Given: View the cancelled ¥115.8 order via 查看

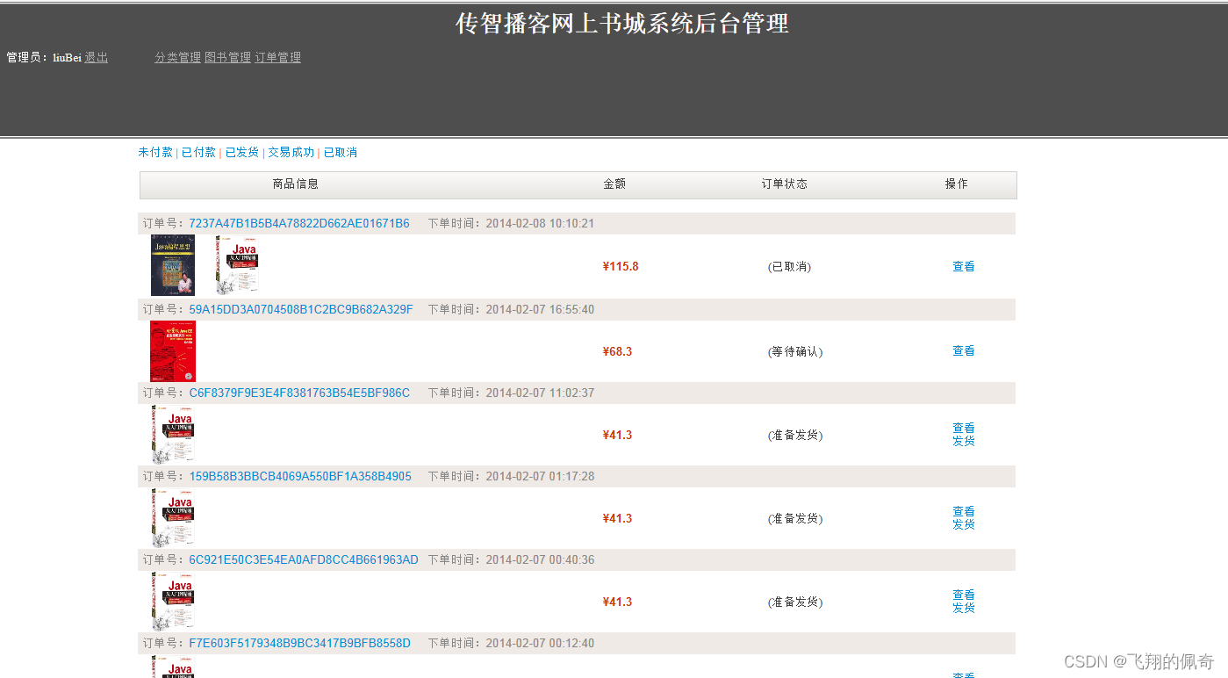Looking at the screenshot, I should click(964, 266).
